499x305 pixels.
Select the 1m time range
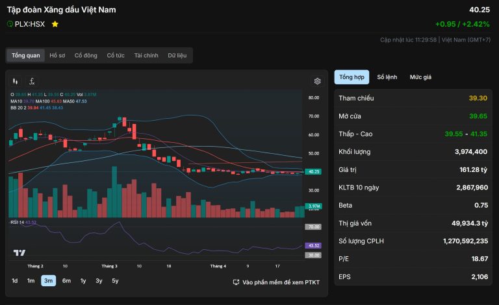(31, 281)
